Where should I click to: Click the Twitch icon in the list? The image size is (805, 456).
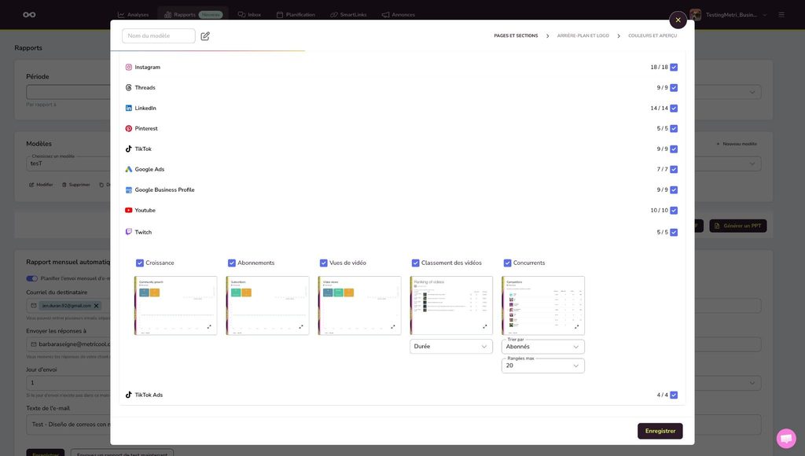(128, 232)
